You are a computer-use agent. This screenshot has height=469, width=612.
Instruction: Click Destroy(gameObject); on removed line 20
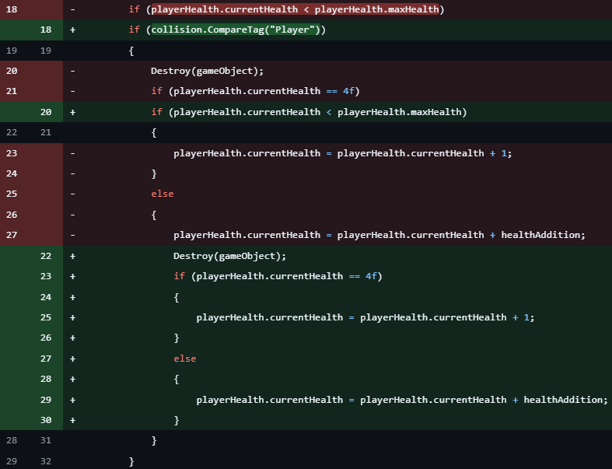point(208,71)
